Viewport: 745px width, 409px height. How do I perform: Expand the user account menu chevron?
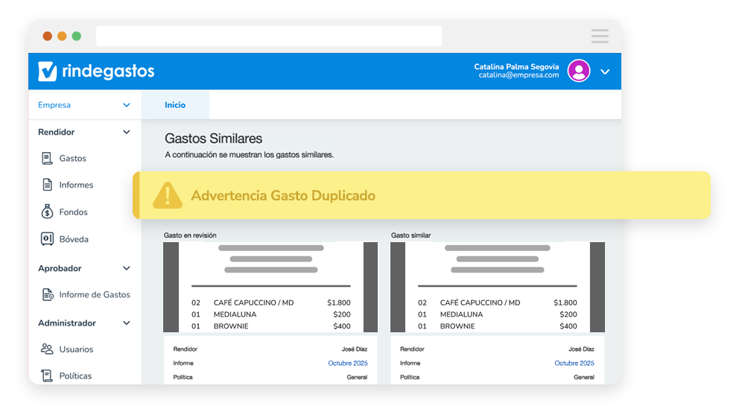(x=605, y=72)
